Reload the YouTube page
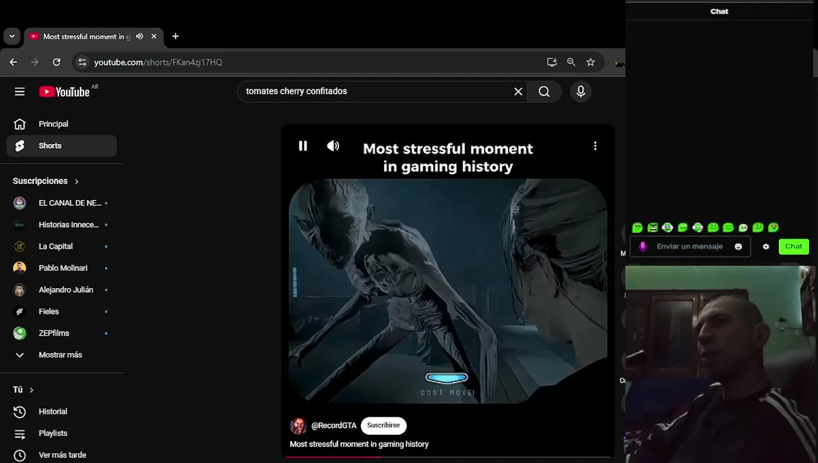This screenshot has height=463, width=818. [x=57, y=62]
